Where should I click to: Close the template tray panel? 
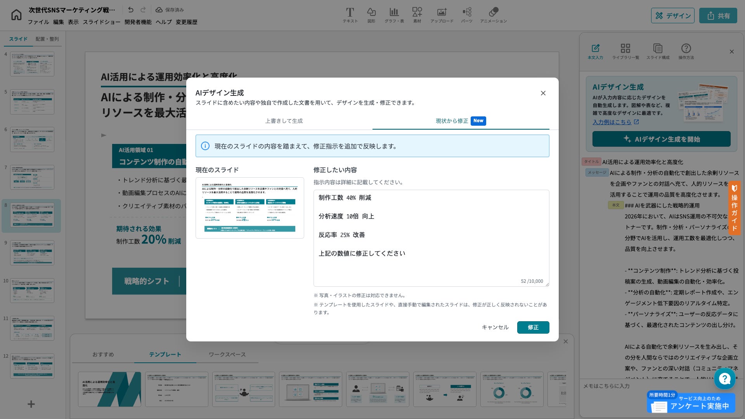point(566,341)
